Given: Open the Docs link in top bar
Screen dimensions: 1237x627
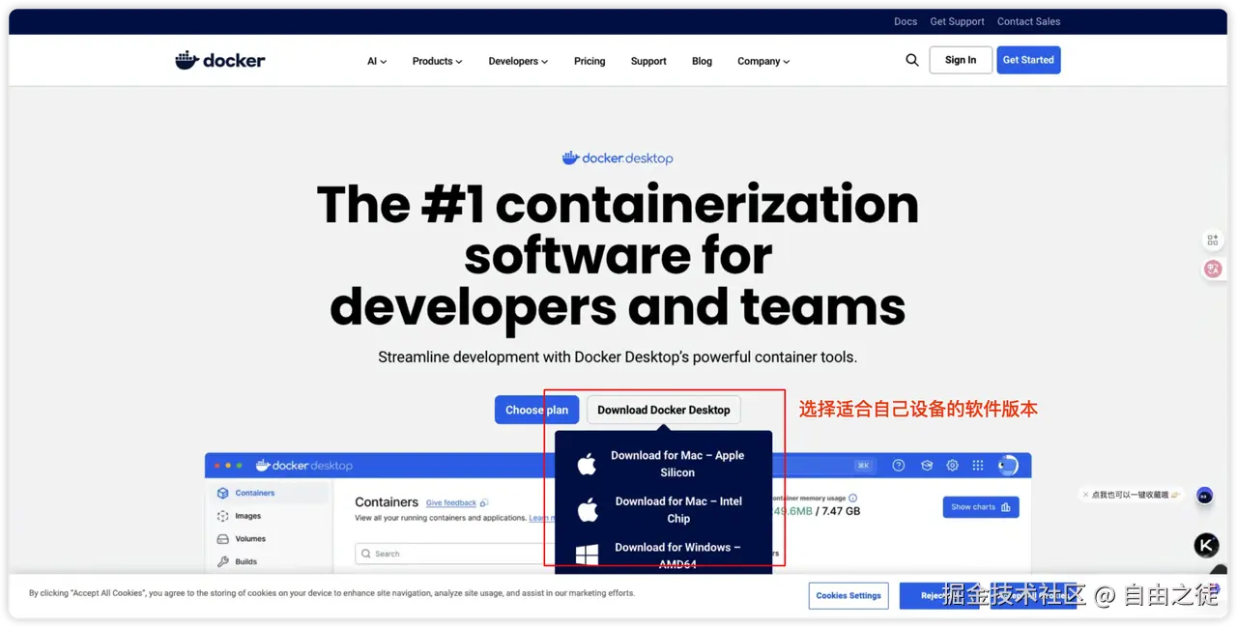Looking at the screenshot, I should coord(906,21).
